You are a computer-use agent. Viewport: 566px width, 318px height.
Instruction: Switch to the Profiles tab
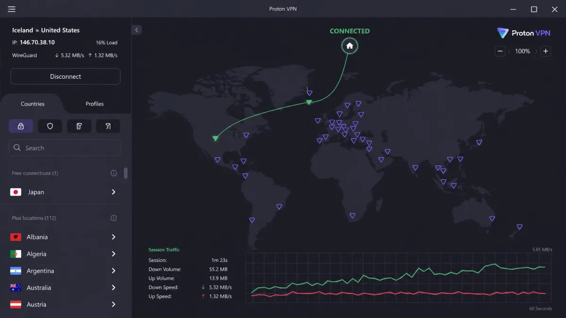[x=94, y=104]
